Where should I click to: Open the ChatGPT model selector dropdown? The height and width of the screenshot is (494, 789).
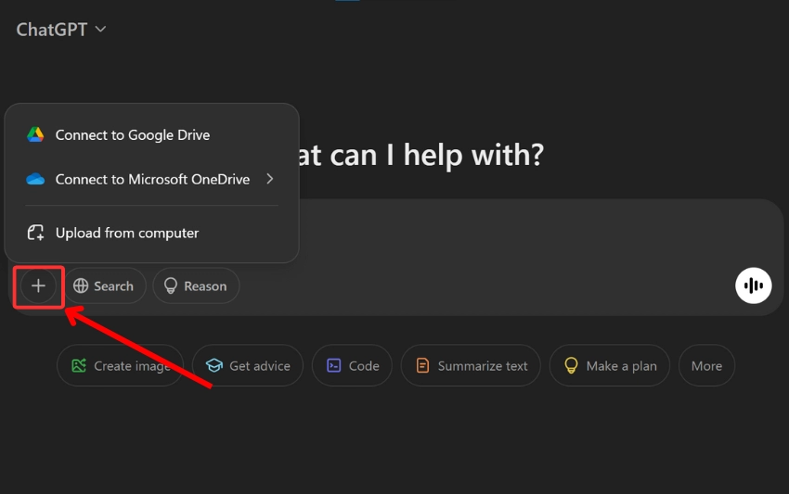click(x=61, y=30)
